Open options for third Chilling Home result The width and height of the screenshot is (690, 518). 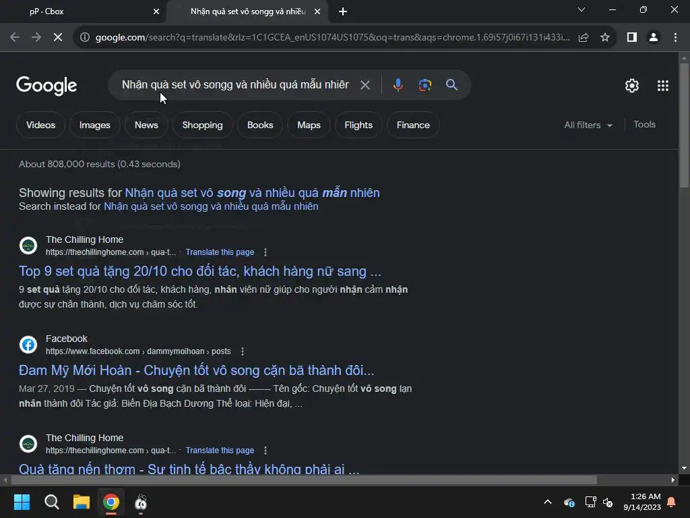click(265, 451)
